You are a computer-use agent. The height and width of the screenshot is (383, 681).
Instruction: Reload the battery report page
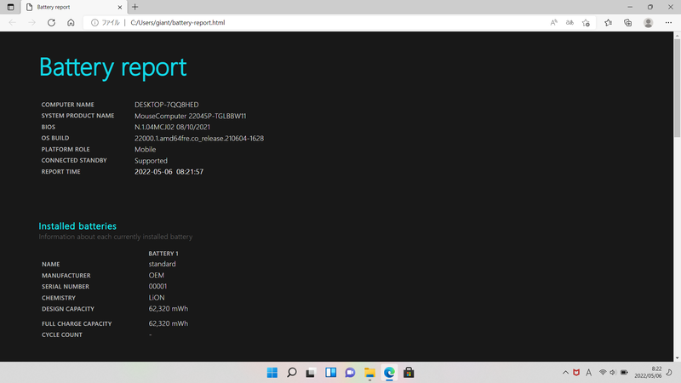click(x=51, y=23)
